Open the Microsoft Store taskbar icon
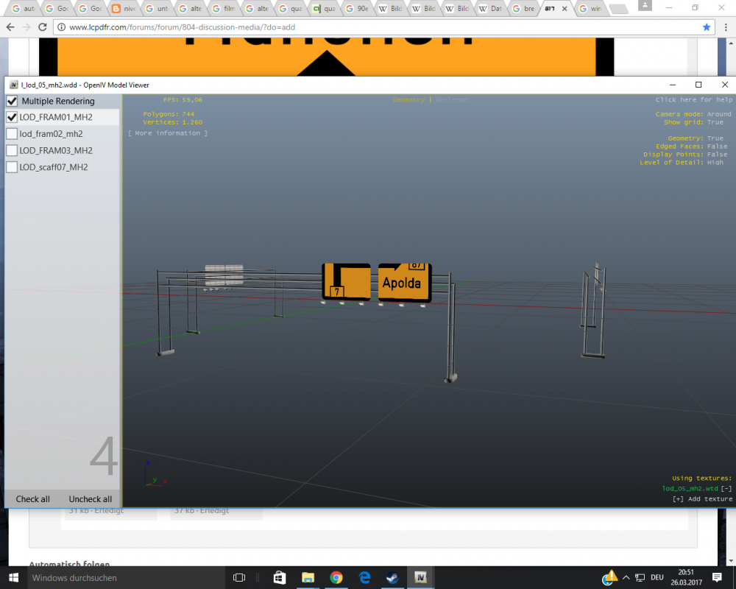 279,577
